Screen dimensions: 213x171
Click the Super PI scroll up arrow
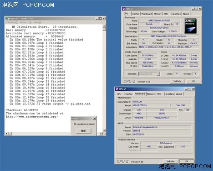[104, 26]
